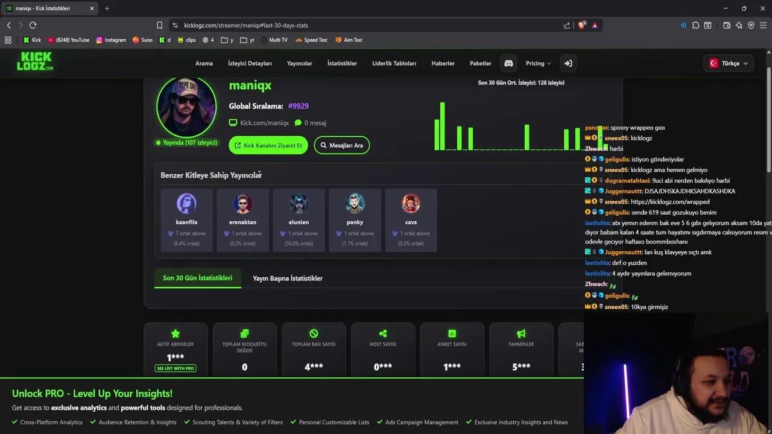Reload the page with the refresh icon
Screen dimensions: 772x434
point(33,25)
